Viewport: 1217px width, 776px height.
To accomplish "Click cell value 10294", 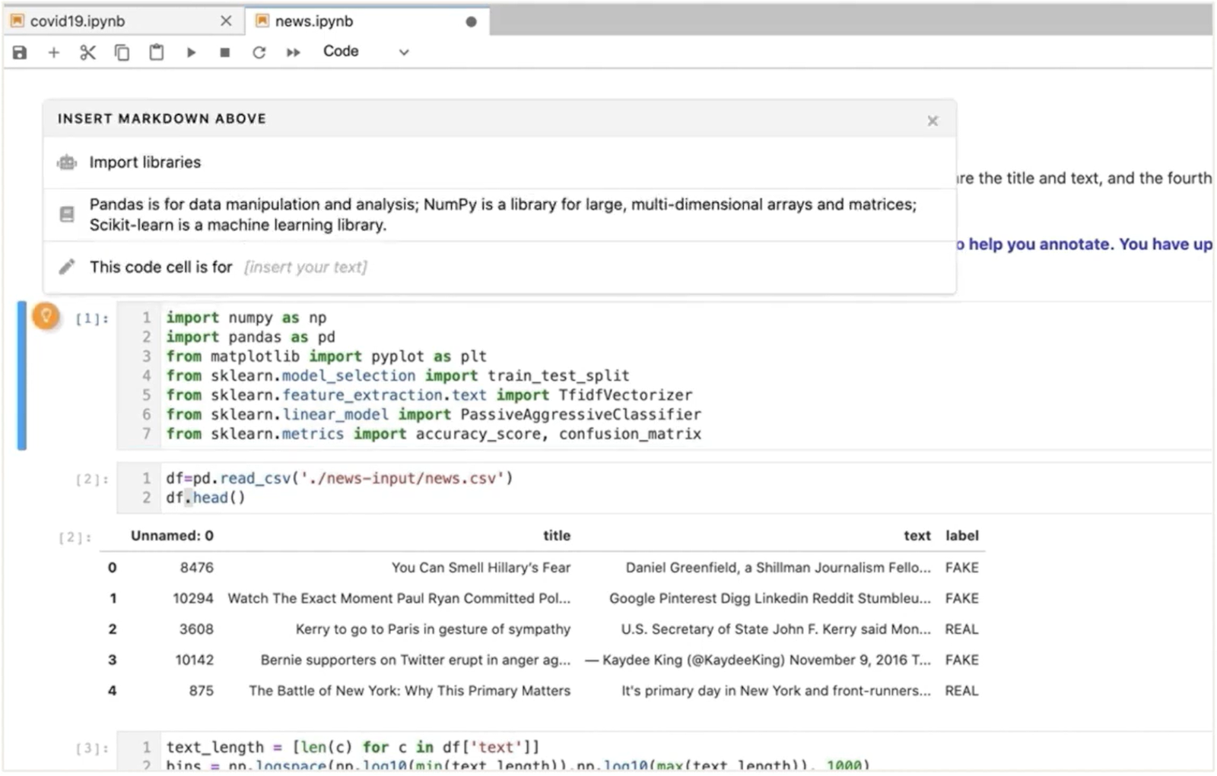I will 193,599.
